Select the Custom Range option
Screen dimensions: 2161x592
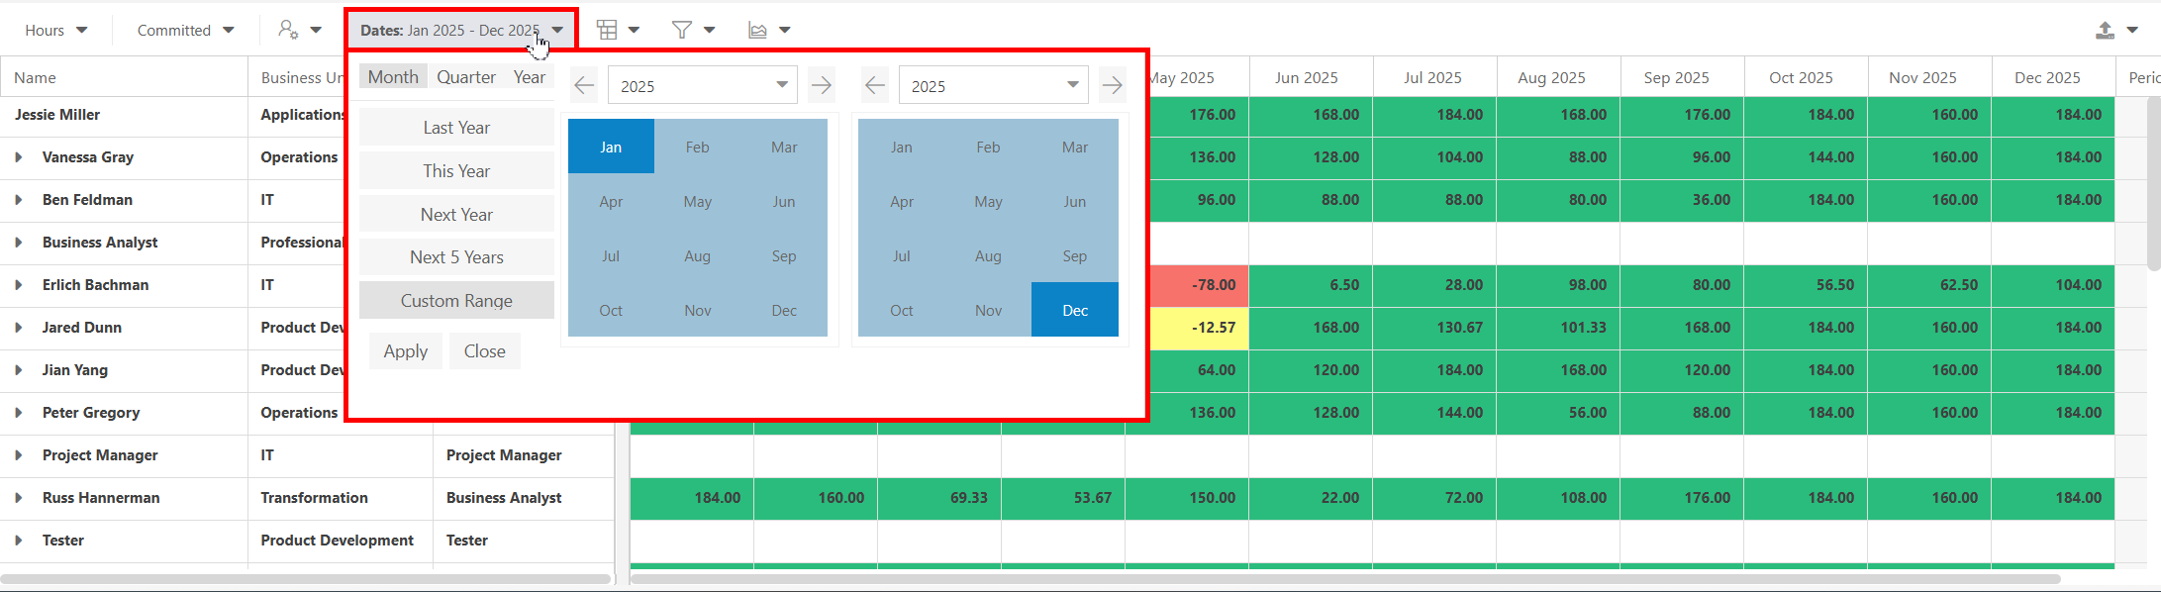coord(456,301)
